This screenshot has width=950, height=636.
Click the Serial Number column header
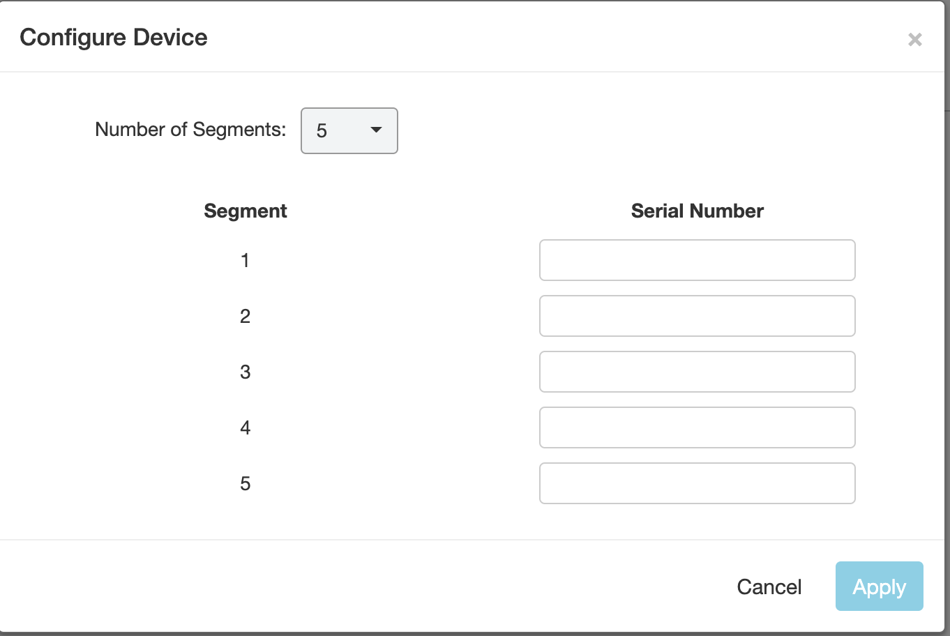(698, 211)
